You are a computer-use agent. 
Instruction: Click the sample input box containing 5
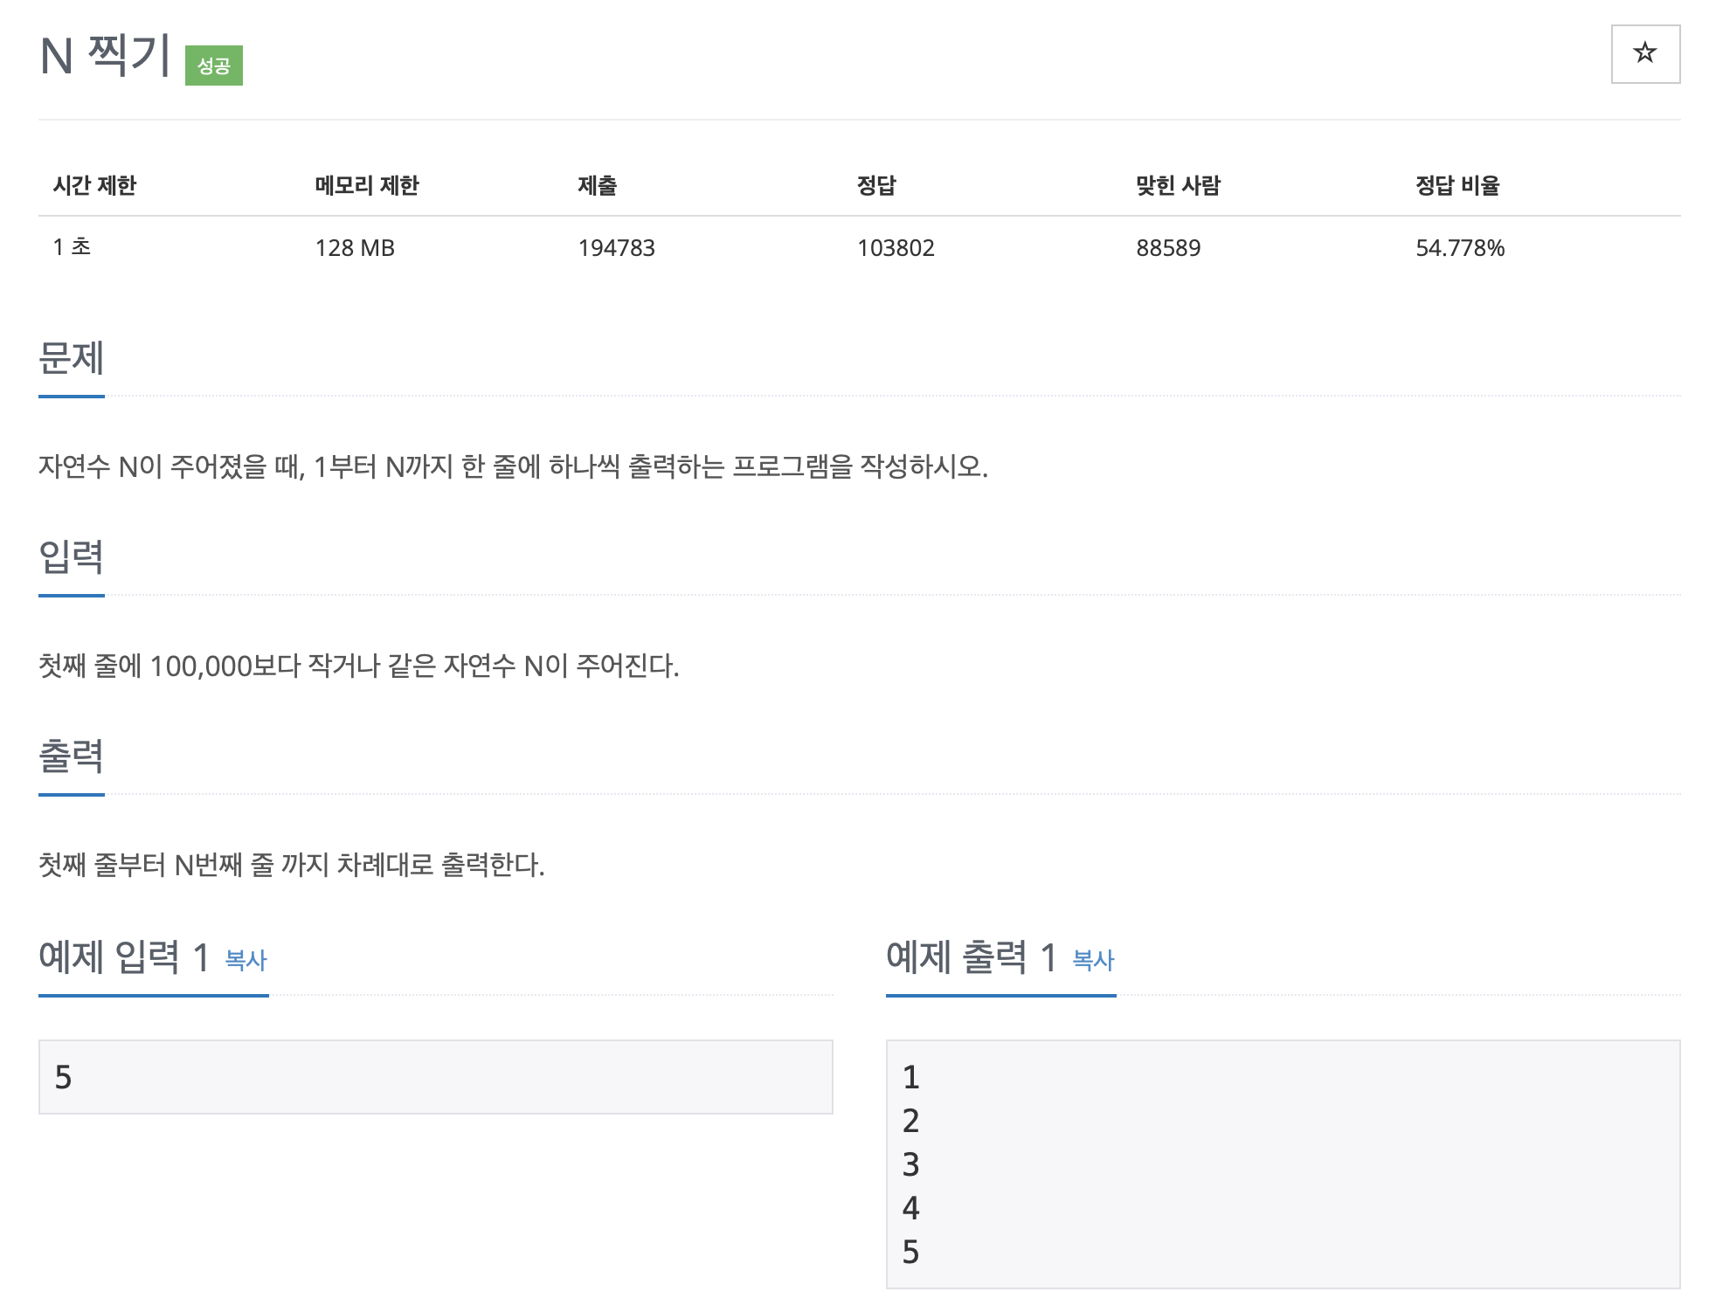click(x=435, y=1077)
